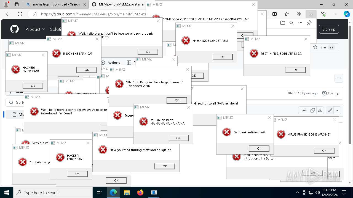The height and width of the screenshot is (198, 353).
Task: Click OK on HAHA N00B L2P G3T R3KT dialog
Action: [x=222, y=57]
